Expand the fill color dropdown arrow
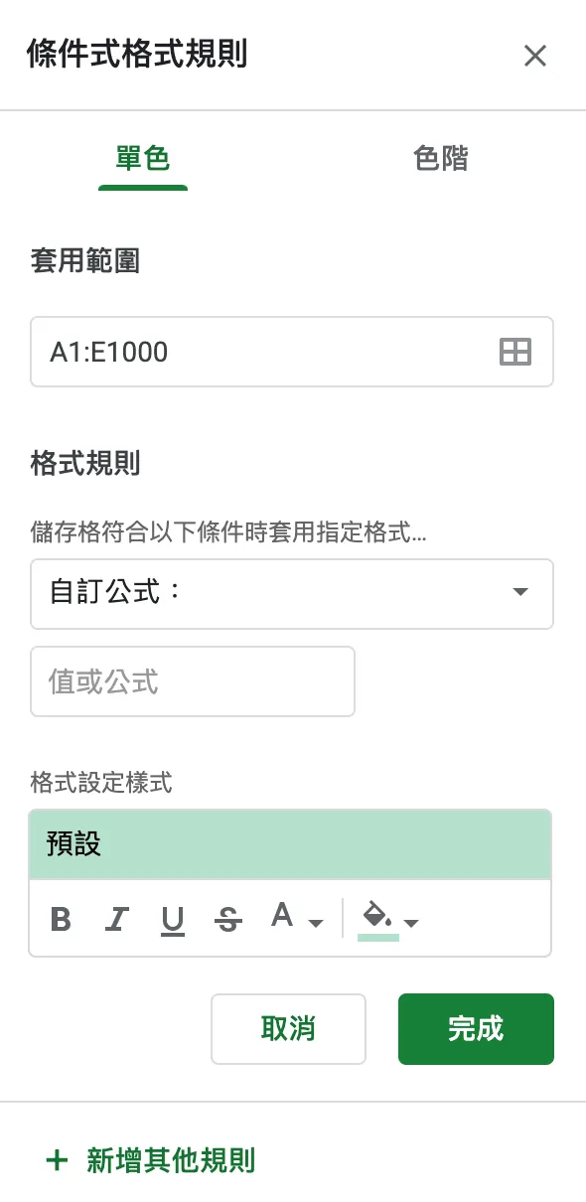This screenshot has width=586, height=1202. [x=411, y=924]
